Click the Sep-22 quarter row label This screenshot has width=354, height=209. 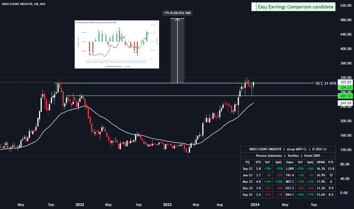(x=247, y=195)
